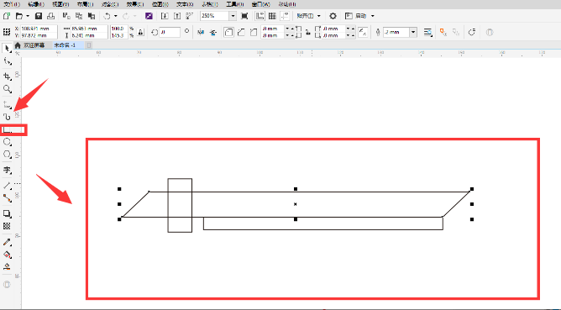The width and height of the screenshot is (561, 310).
Task: Select the Zoom magnifier tool
Action: pos(8,89)
